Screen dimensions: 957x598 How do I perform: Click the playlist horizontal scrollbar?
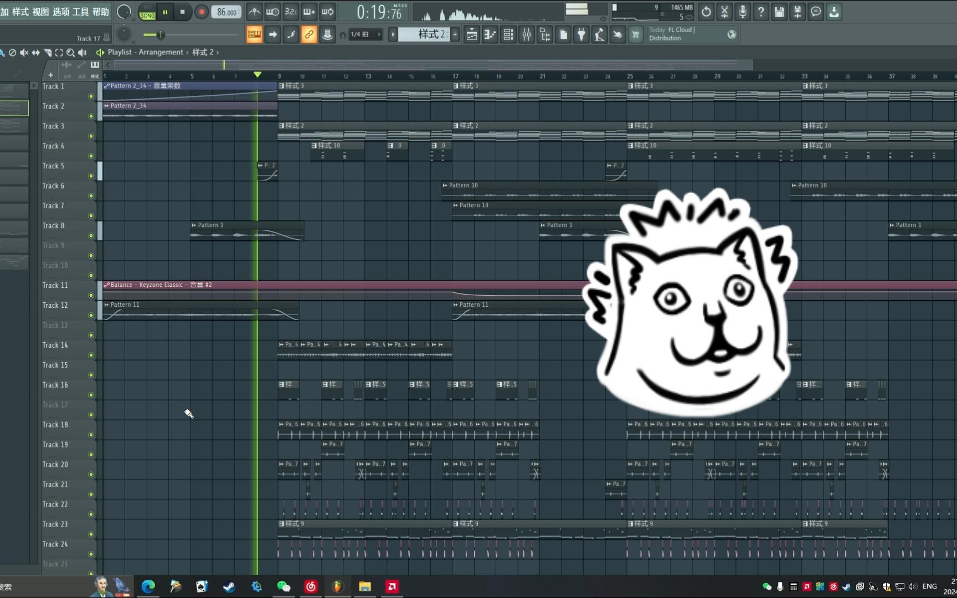coord(433,65)
